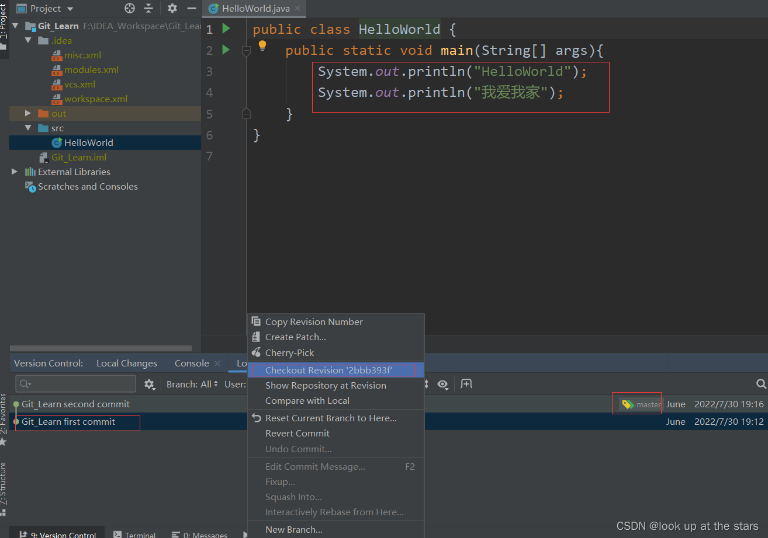The image size is (768, 538).
Task: Open Terminal tool window button
Action: tap(134, 534)
